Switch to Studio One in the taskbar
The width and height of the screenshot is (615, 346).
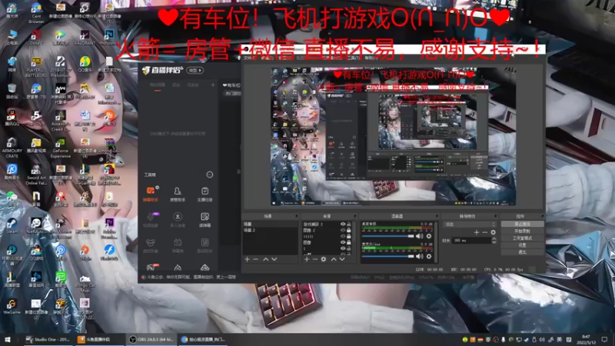click(x=49, y=339)
